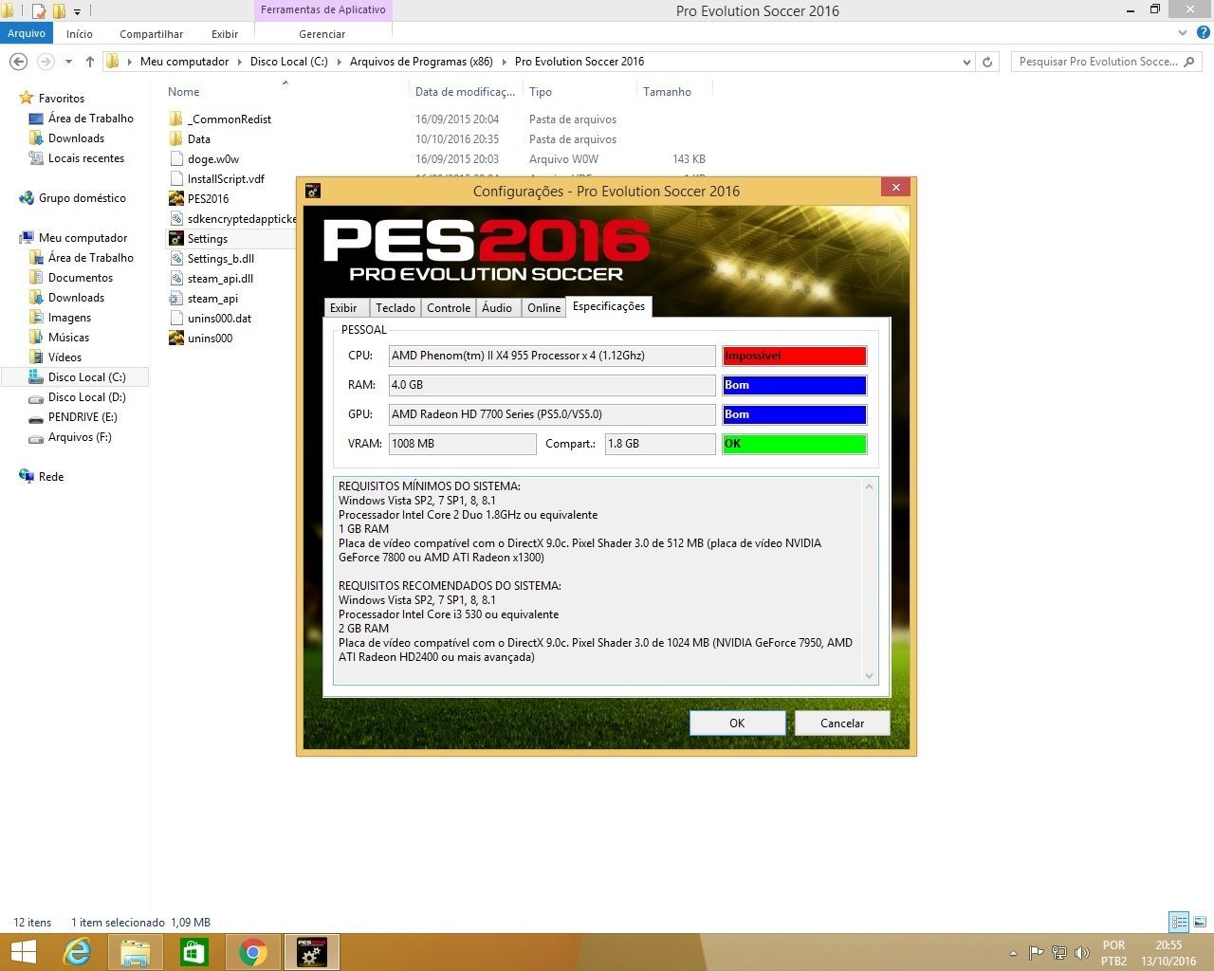Open quick access toolbar dropdown

tap(77, 11)
